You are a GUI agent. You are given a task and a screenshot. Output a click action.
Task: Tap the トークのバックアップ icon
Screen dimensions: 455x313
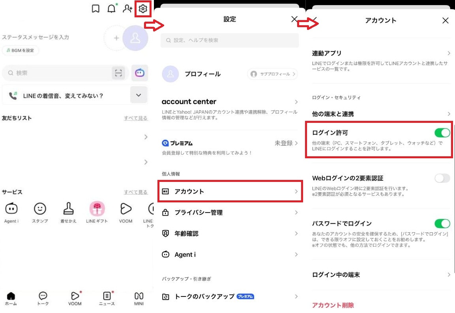pos(165,296)
